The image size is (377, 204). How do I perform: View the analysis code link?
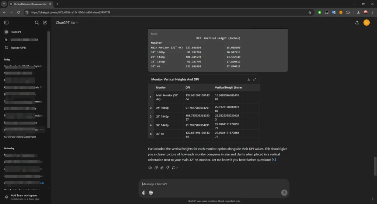pos(274,160)
